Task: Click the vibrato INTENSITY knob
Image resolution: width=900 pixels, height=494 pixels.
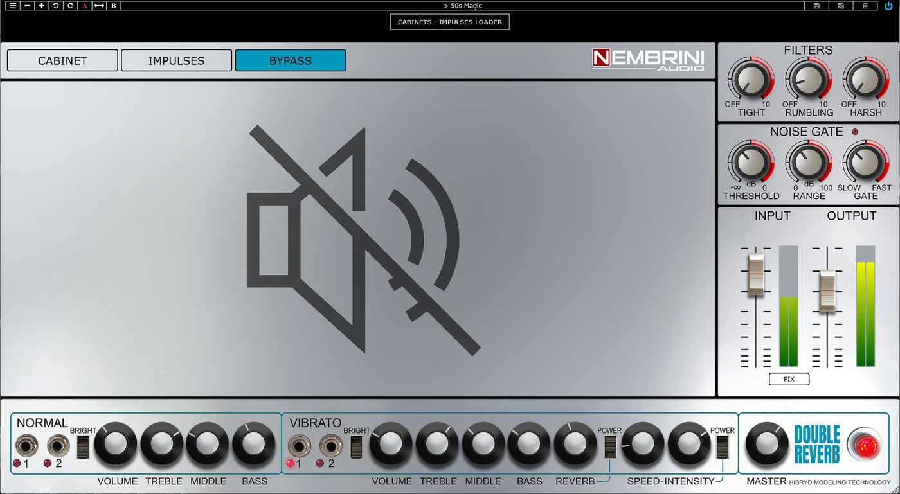Action: click(x=689, y=443)
